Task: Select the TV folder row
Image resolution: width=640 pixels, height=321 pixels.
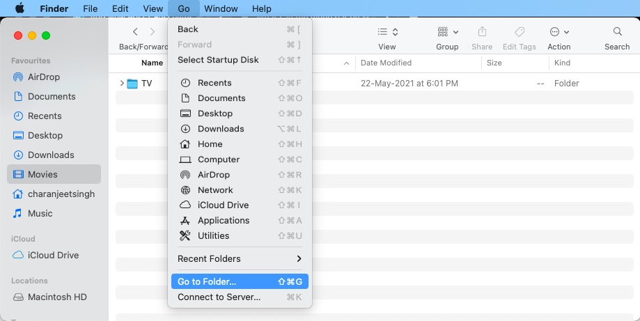Action: coord(374,83)
